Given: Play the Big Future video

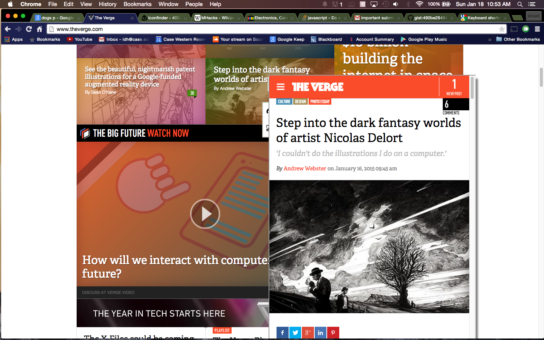Looking at the screenshot, I should click(205, 214).
